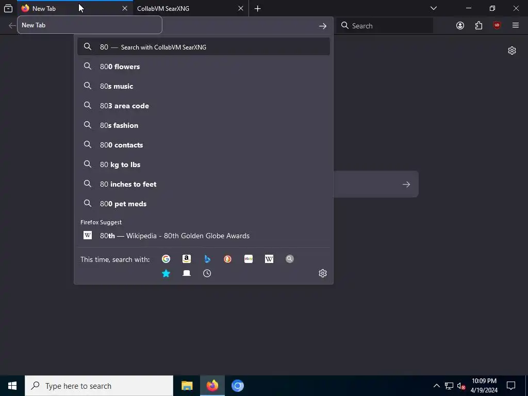Viewport: 528px width, 396px height.
Task: Click the Go arrow in the address bar
Action: click(323, 26)
